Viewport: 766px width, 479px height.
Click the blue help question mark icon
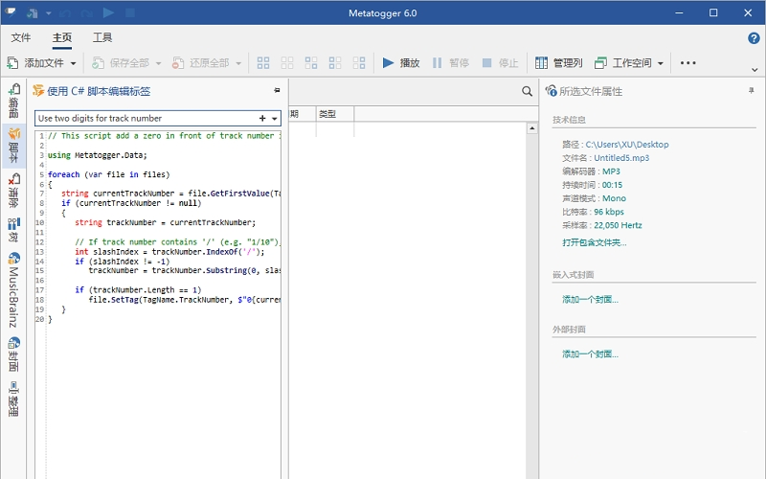click(x=754, y=38)
